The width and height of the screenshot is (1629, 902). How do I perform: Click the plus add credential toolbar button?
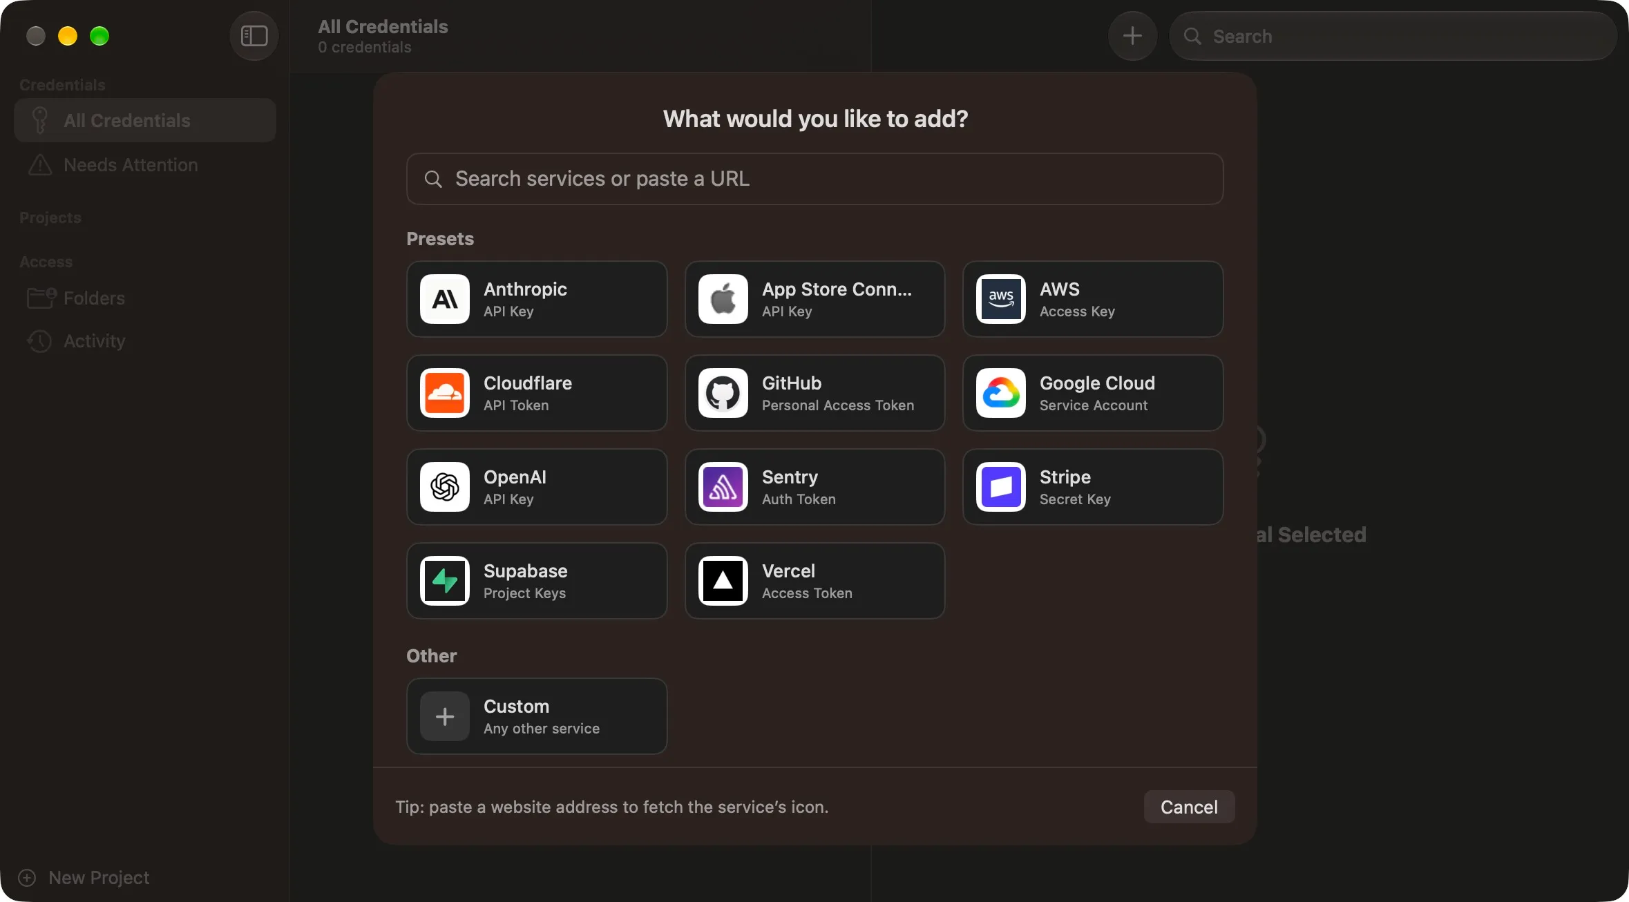point(1132,36)
